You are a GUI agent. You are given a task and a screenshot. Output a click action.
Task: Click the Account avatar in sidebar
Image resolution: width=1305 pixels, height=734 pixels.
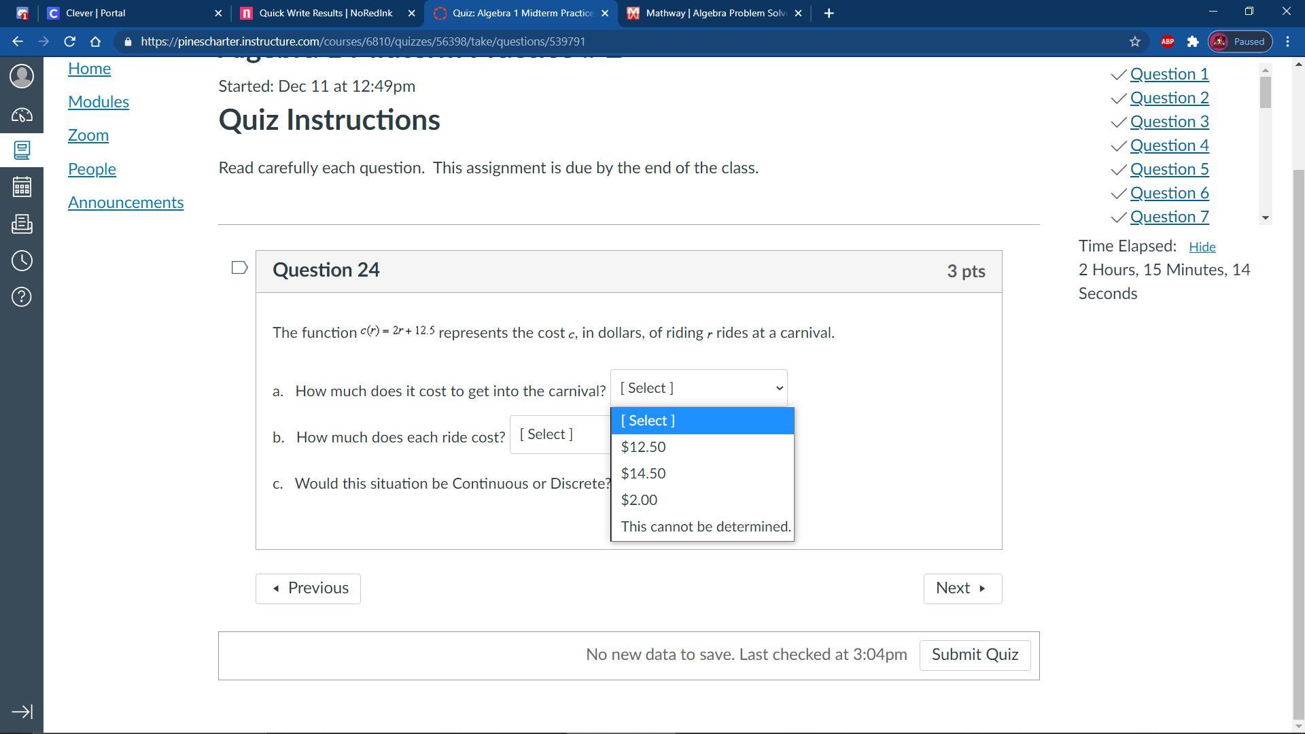click(22, 75)
